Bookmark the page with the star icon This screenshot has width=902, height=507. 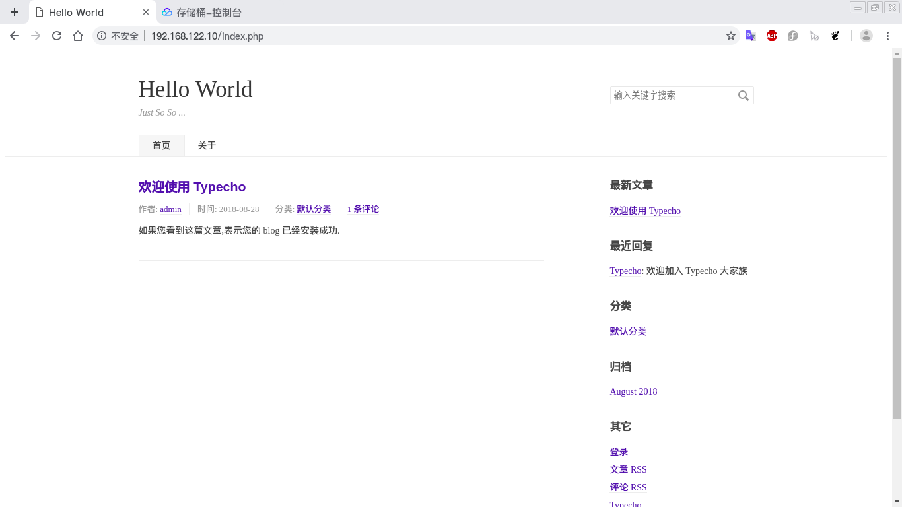click(730, 36)
